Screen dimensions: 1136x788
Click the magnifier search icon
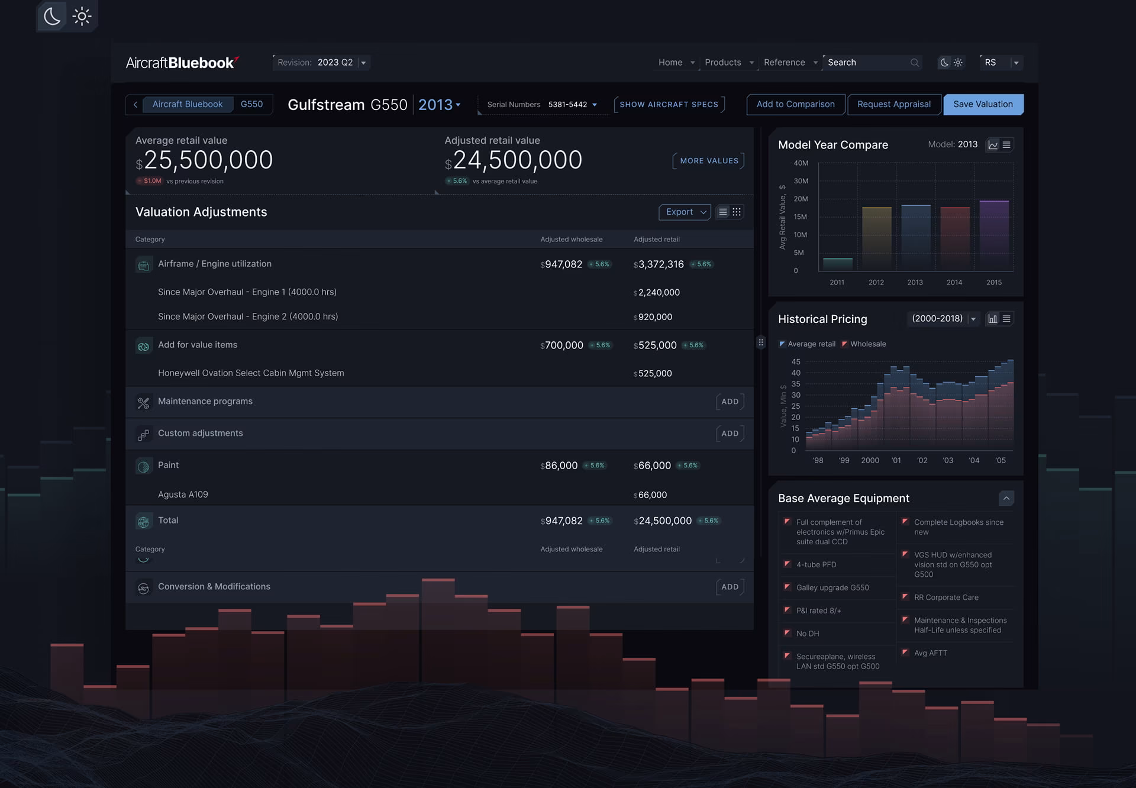coord(915,62)
